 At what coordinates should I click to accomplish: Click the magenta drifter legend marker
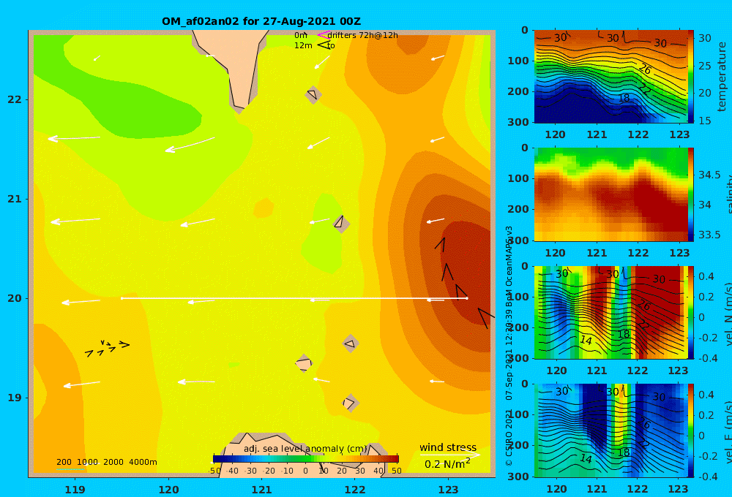click(323, 35)
